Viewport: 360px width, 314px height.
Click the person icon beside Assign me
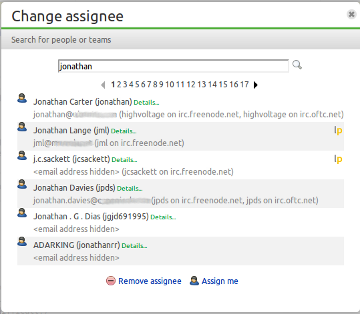click(194, 281)
